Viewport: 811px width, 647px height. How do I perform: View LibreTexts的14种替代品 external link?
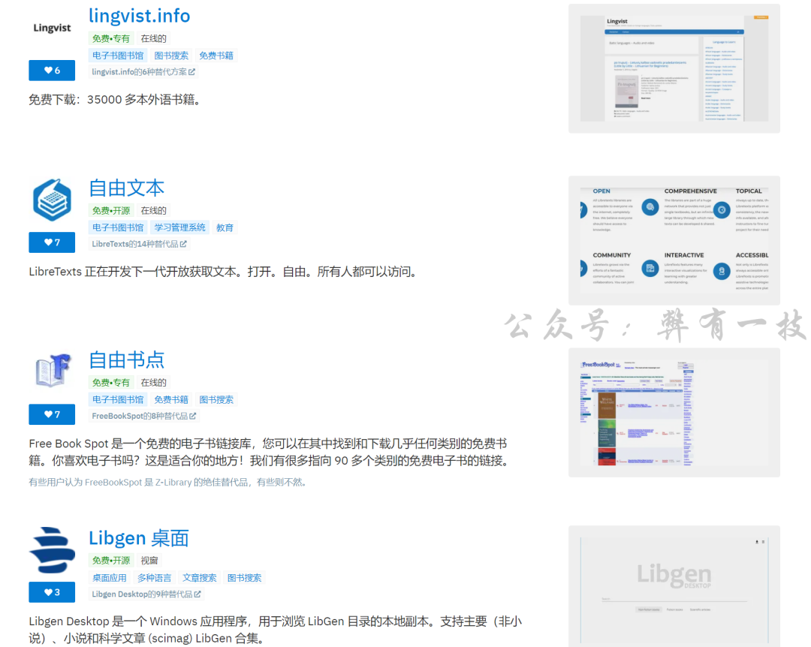click(139, 244)
